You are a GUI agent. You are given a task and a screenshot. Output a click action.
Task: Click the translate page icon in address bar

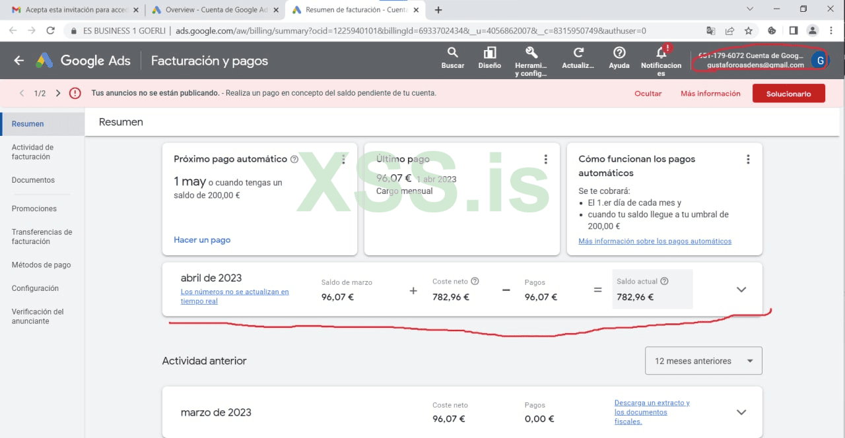tap(710, 30)
